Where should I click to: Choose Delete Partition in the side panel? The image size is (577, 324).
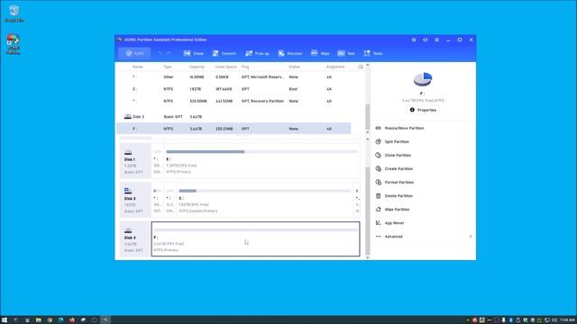pyautogui.click(x=394, y=196)
